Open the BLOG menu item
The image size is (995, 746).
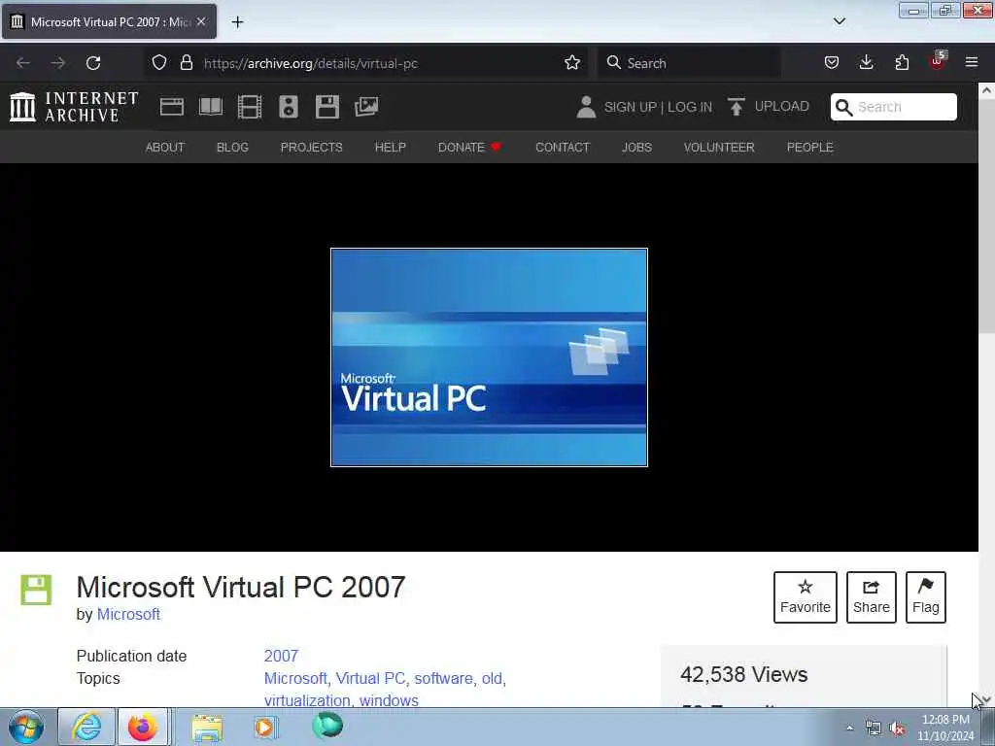pyautogui.click(x=232, y=148)
